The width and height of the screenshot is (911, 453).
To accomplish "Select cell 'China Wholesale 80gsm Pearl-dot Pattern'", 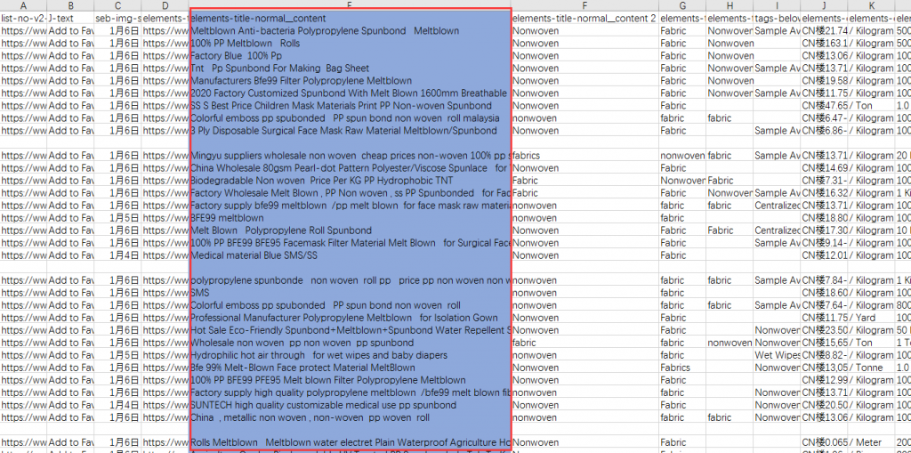I will click(351, 168).
